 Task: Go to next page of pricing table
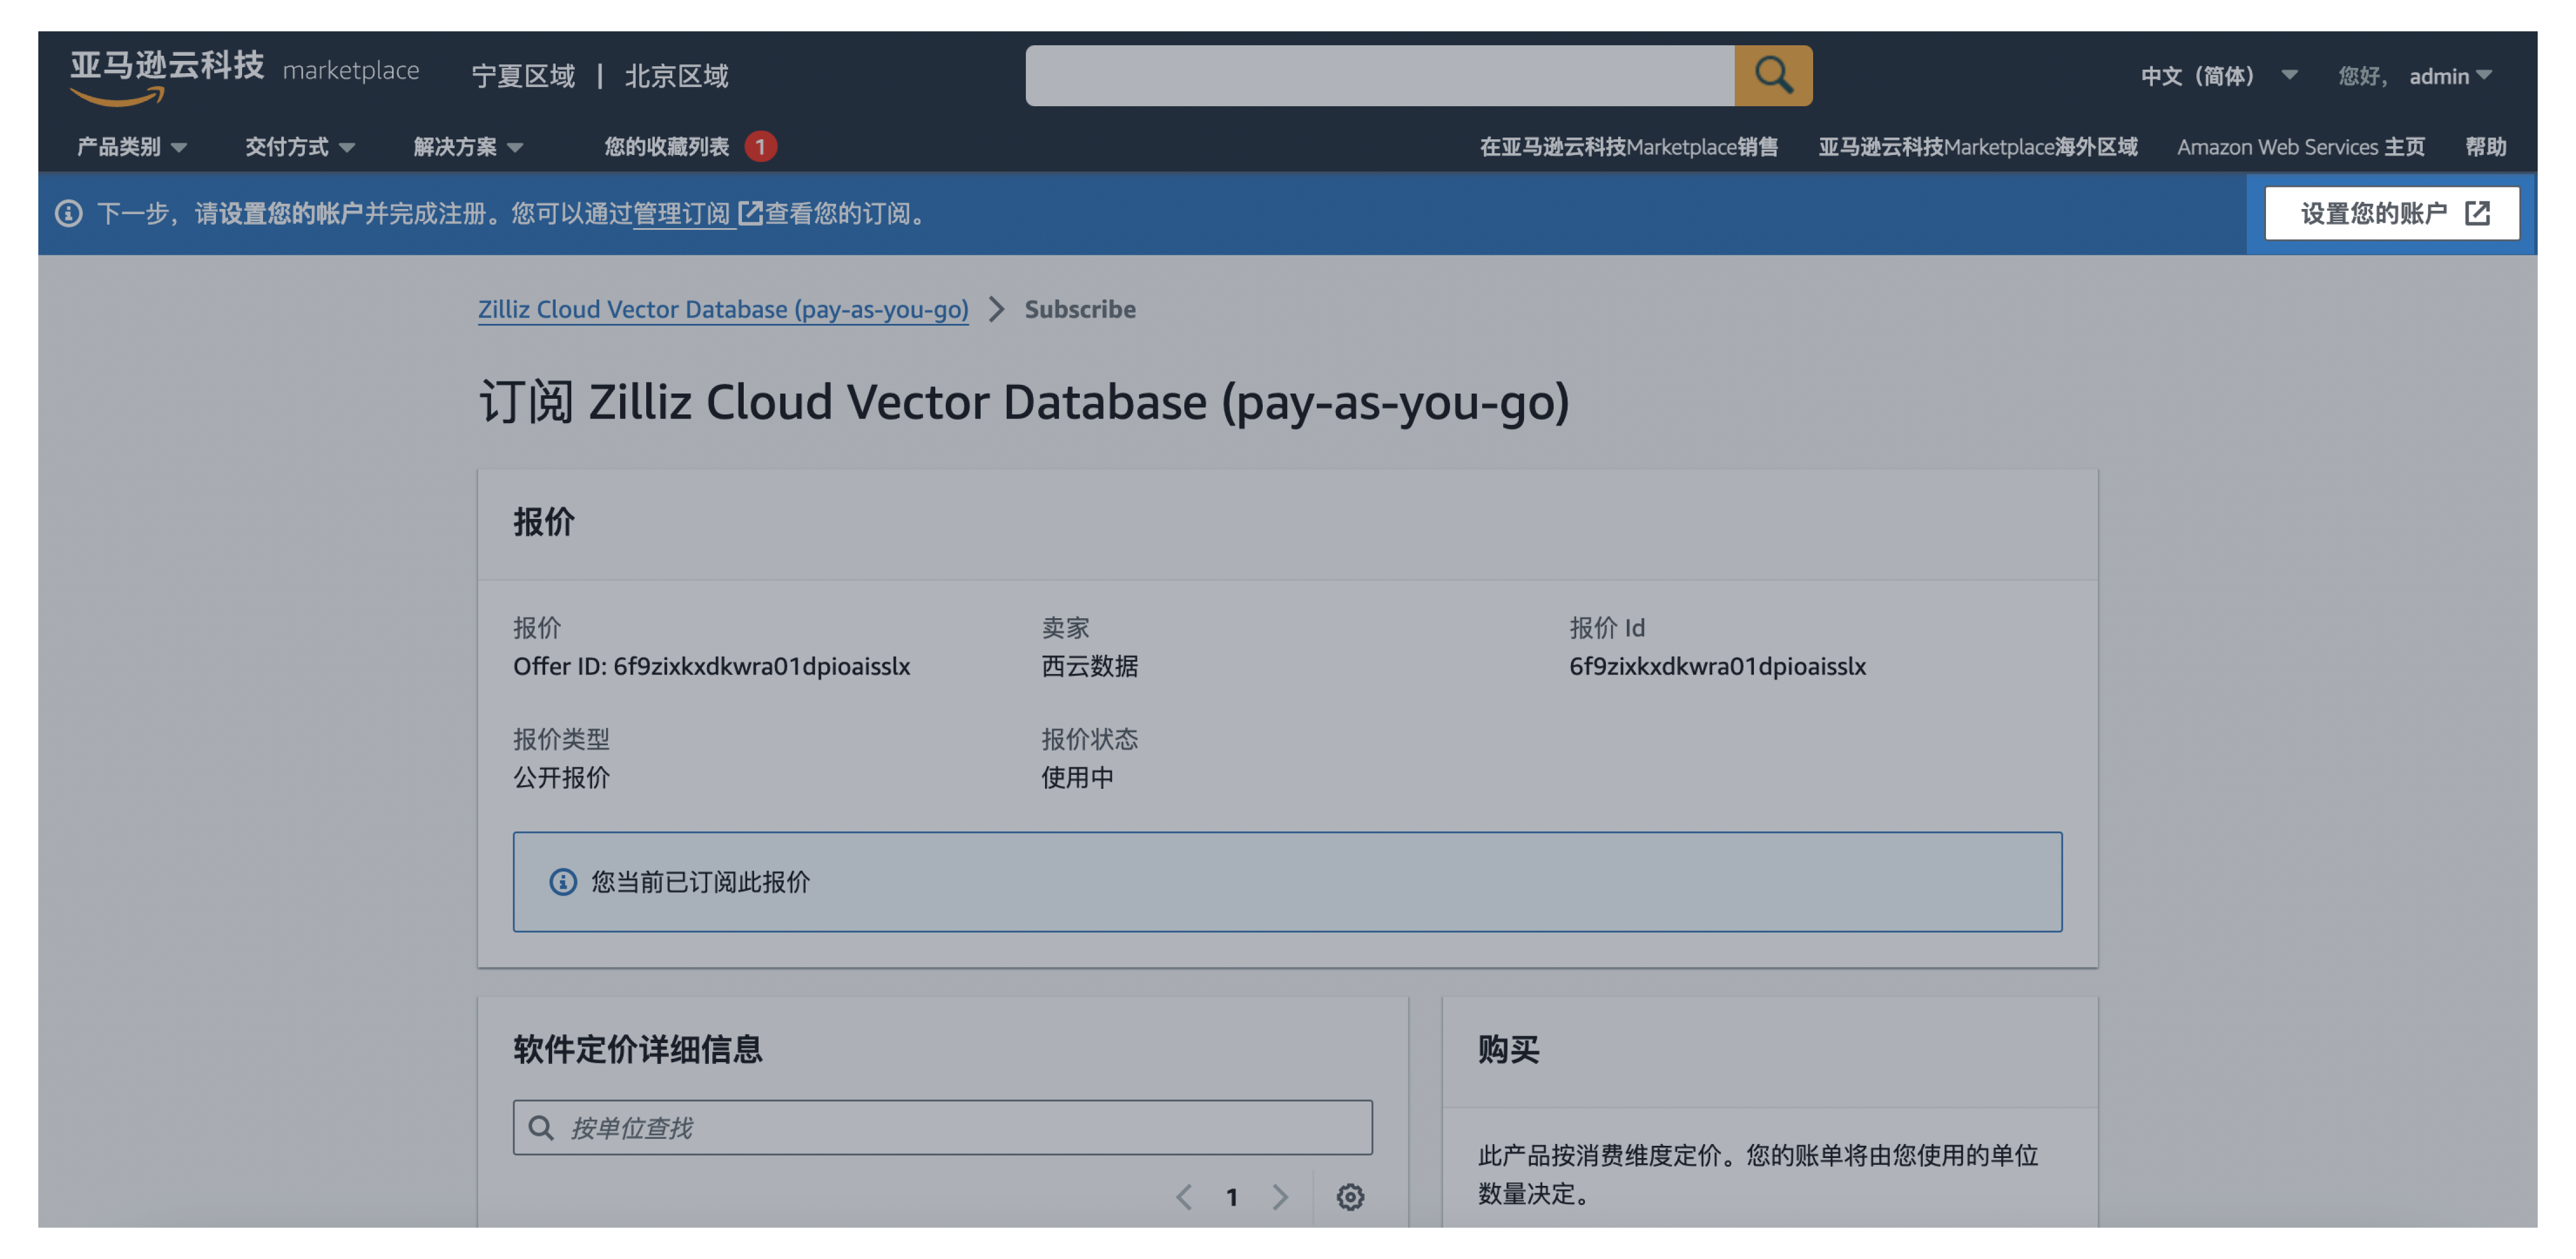(1280, 1196)
